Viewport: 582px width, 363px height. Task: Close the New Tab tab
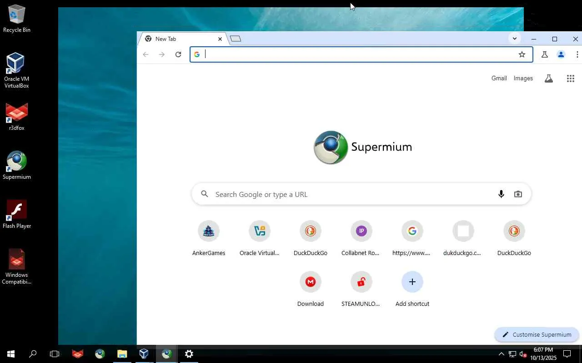(220, 39)
